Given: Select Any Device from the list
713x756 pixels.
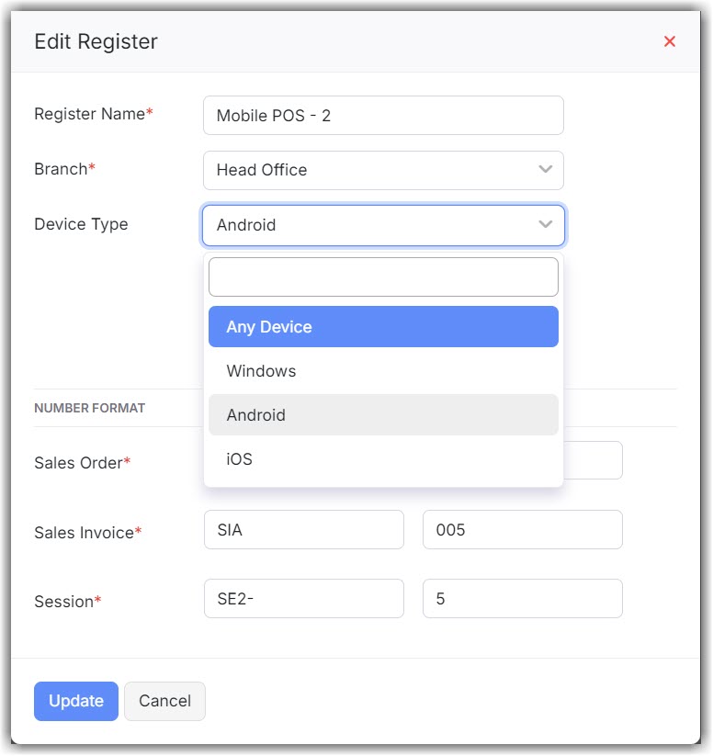Looking at the screenshot, I should coord(383,327).
